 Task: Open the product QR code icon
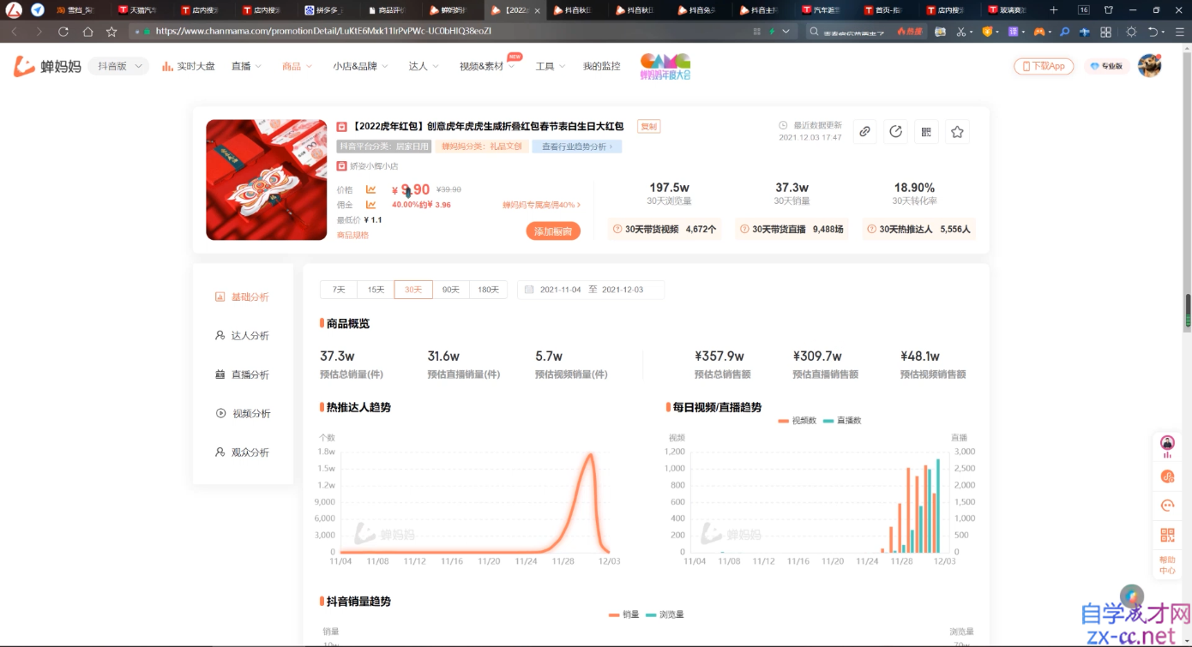coord(926,131)
